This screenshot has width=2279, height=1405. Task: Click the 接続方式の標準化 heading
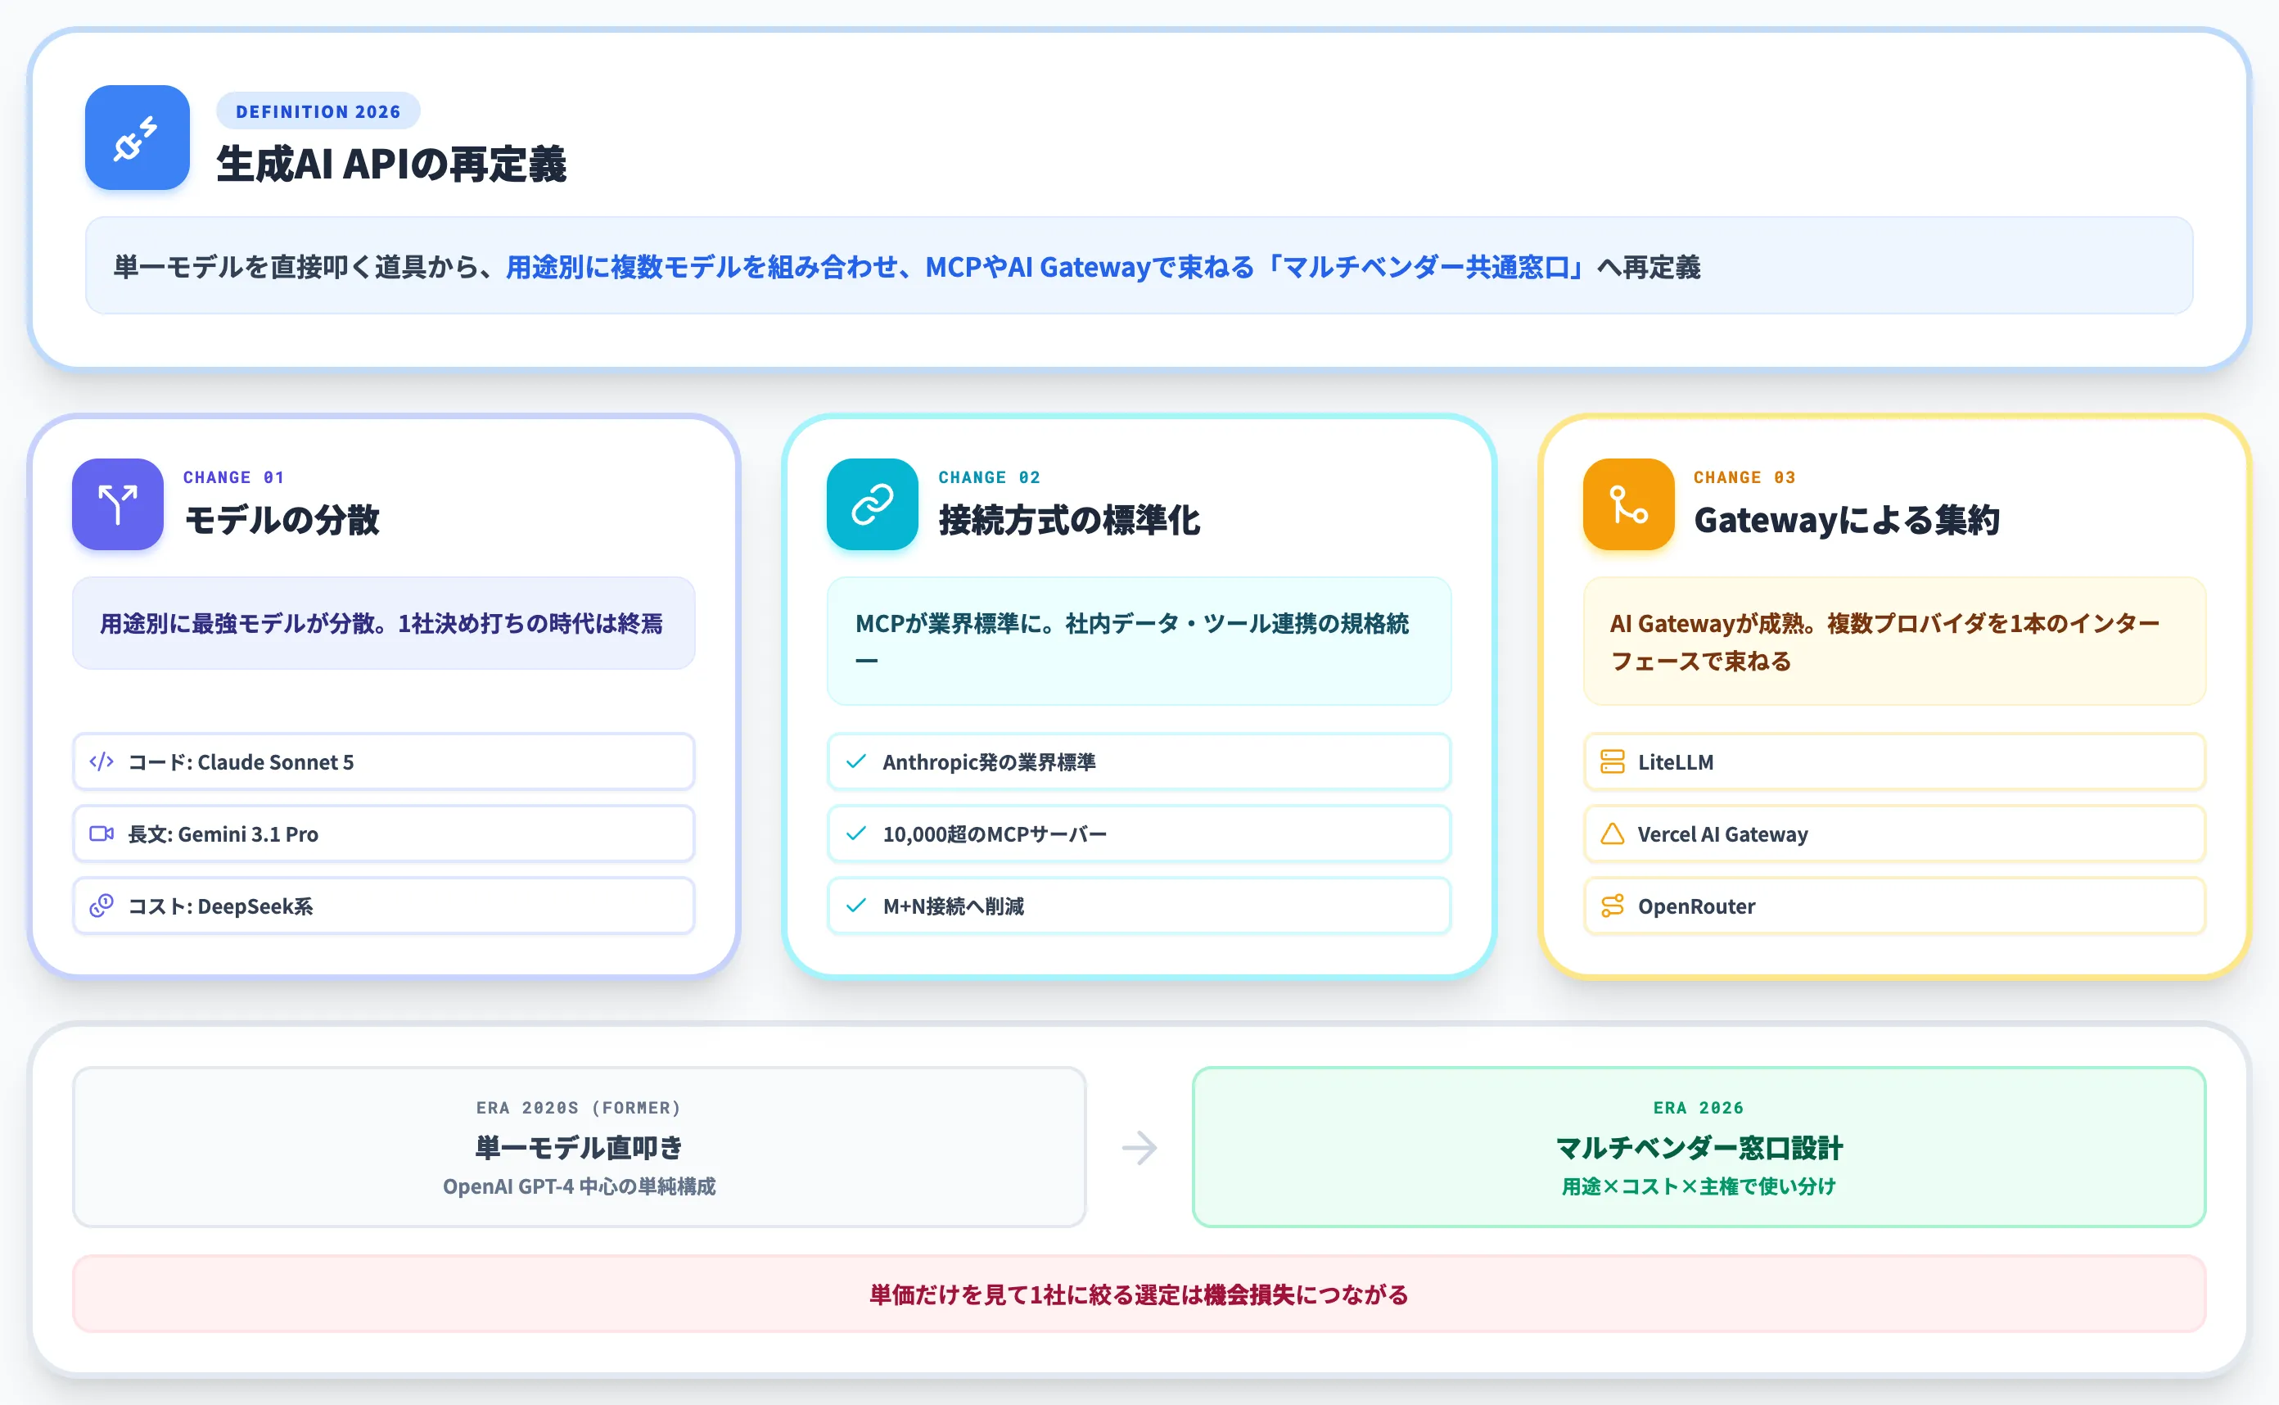point(1068,519)
